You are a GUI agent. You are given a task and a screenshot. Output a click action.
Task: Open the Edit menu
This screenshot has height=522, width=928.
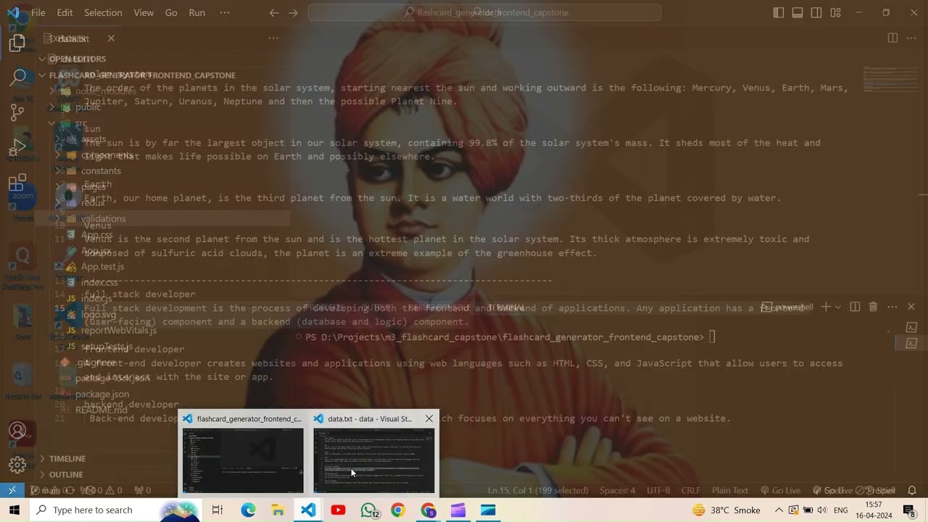pos(65,12)
